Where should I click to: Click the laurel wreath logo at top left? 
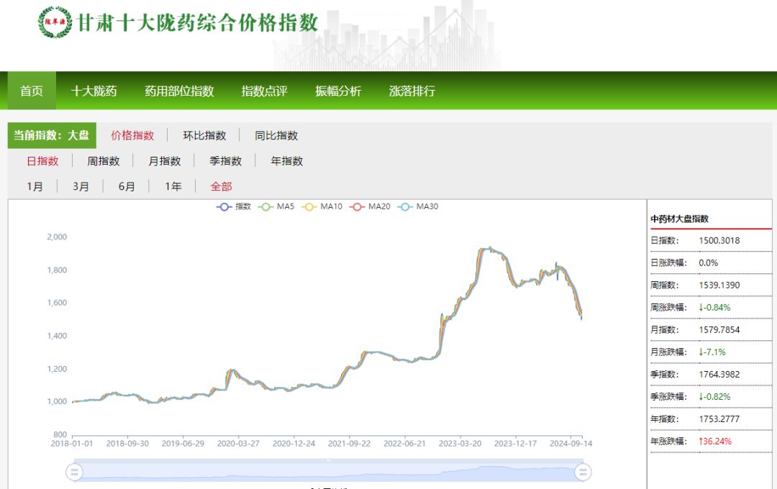tap(54, 23)
